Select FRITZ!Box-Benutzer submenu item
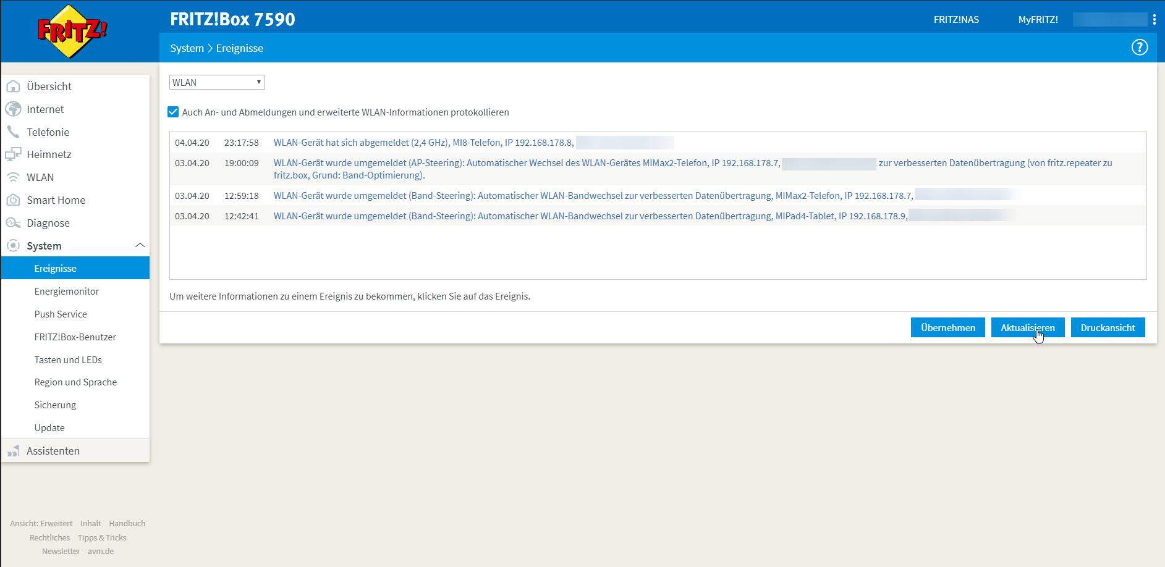Image resolution: width=1165 pixels, height=567 pixels. click(75, 337)
